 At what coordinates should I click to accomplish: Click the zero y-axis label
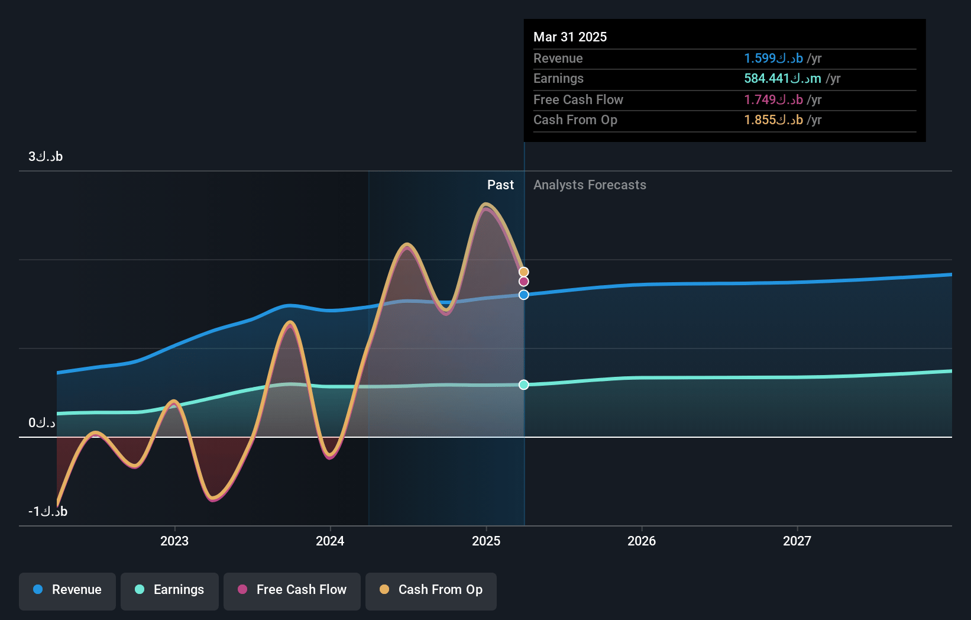42,422
